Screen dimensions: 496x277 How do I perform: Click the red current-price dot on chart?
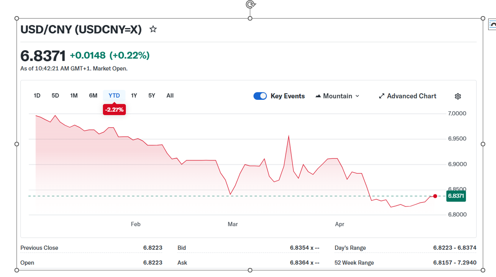(x=435, y=196)
